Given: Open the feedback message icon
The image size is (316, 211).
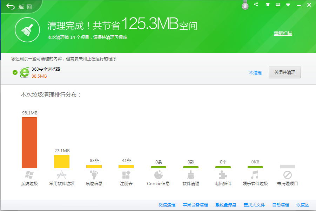Looking at the screenshot, I should click(278, 5).
